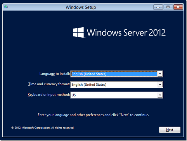Minimize the Windows Setup window
The height and width of the screenshot is (141, 187).
pyautogui.click(x=158, y=7)
